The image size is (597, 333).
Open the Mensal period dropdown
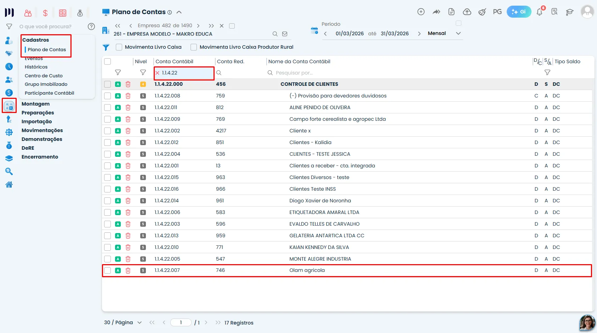coord(444,33)
